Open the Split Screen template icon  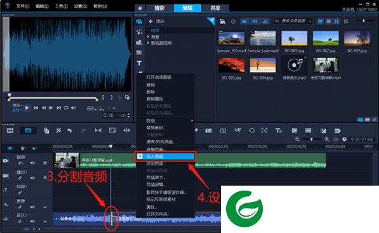click(223, 131)
